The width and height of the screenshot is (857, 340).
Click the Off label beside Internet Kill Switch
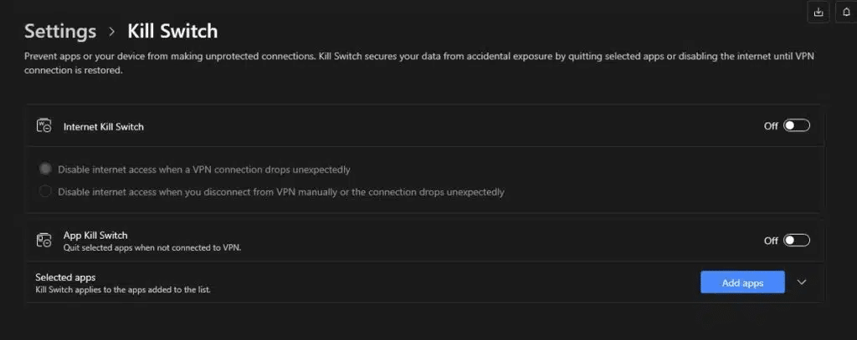pos(771,126)
